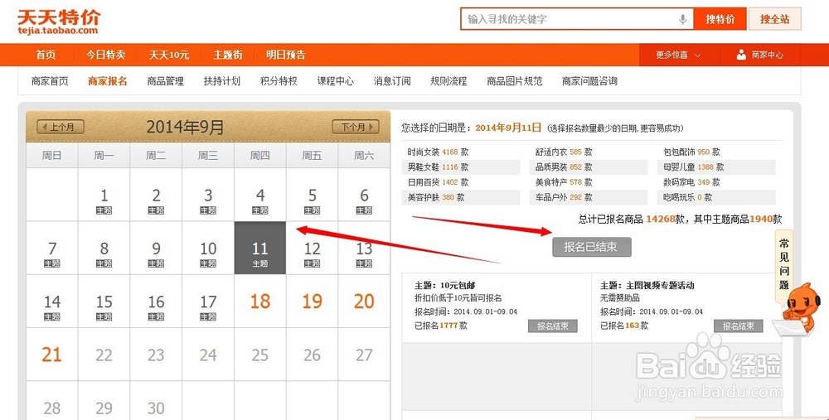Click the 搜特价 search button
This screenshot has height=420, width=829.
tap(720, 19)
